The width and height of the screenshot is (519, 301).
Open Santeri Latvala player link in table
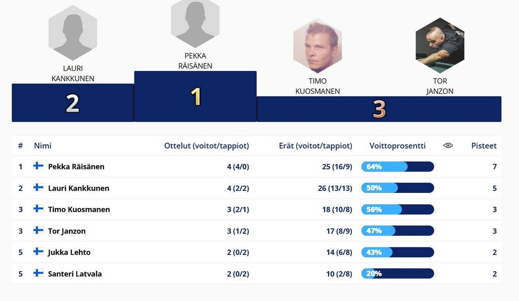pos(75,274)
